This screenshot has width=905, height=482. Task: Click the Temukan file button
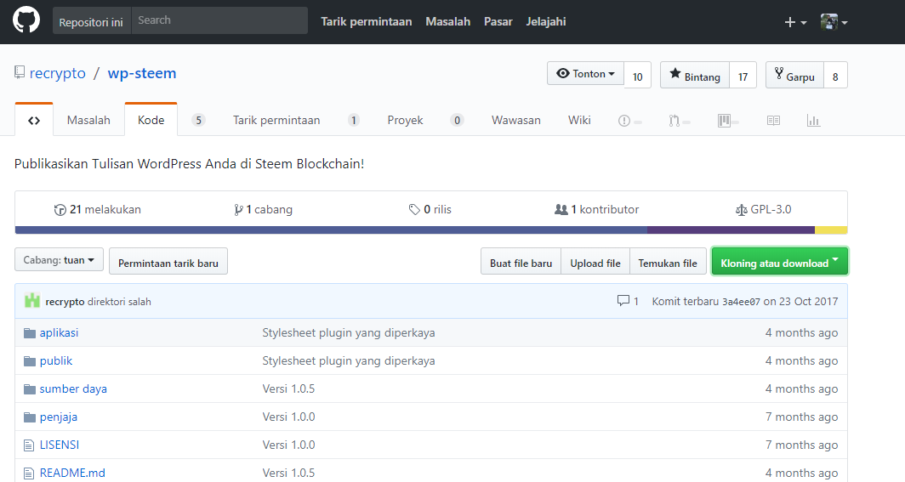pyautogui.click(x=668, y=262)
